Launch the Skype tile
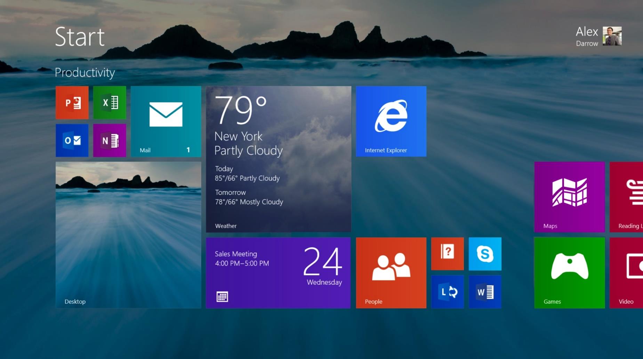 [x=485, y=254]
